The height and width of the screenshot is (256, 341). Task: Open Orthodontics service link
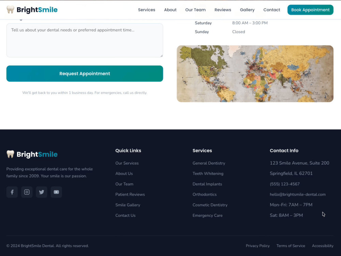coord(204,195)
